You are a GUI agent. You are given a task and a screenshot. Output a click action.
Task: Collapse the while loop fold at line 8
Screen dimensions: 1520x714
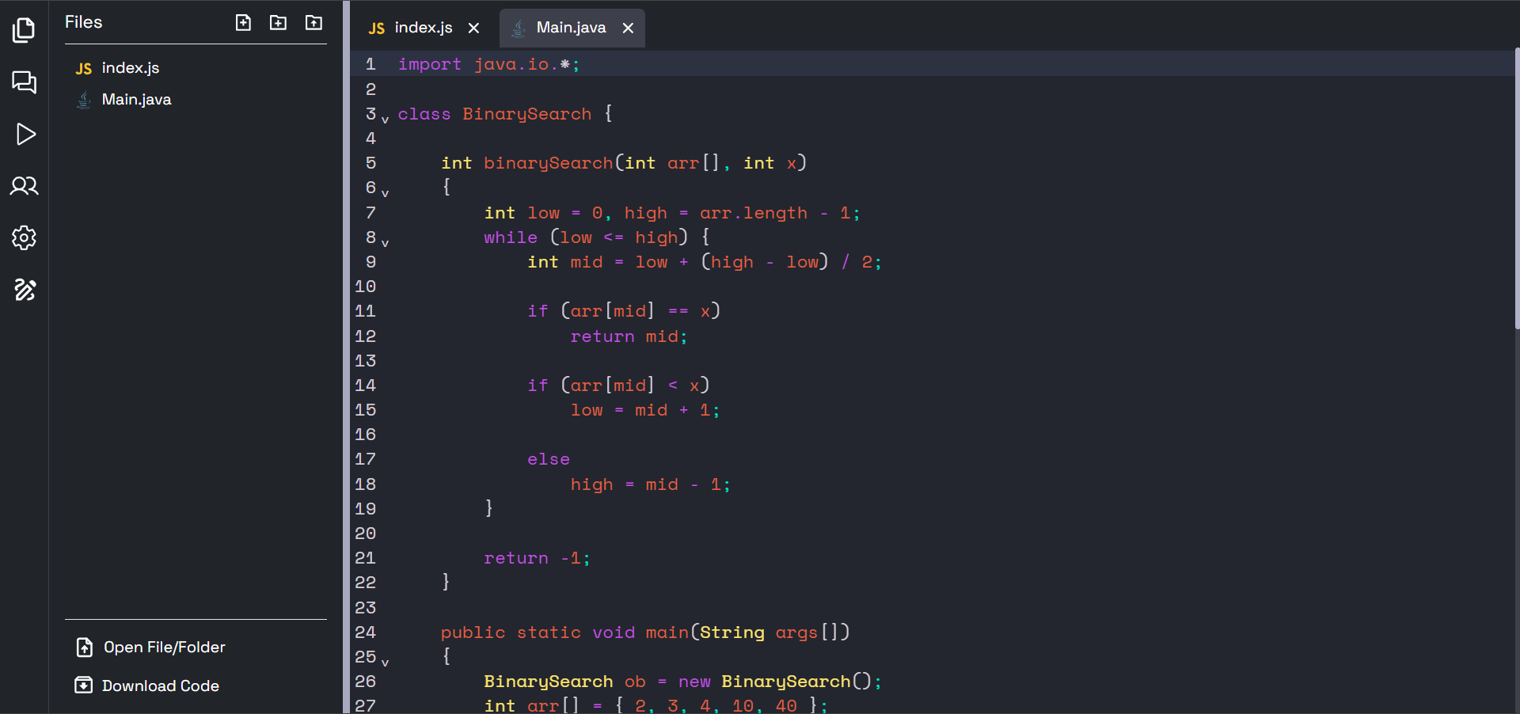(386, 243)
